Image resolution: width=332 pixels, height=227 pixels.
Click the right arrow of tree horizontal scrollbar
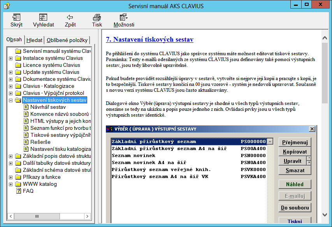[x=87, y=216]
